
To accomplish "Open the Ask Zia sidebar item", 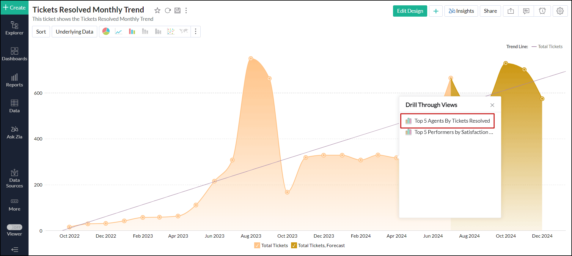I will [14, 132].
